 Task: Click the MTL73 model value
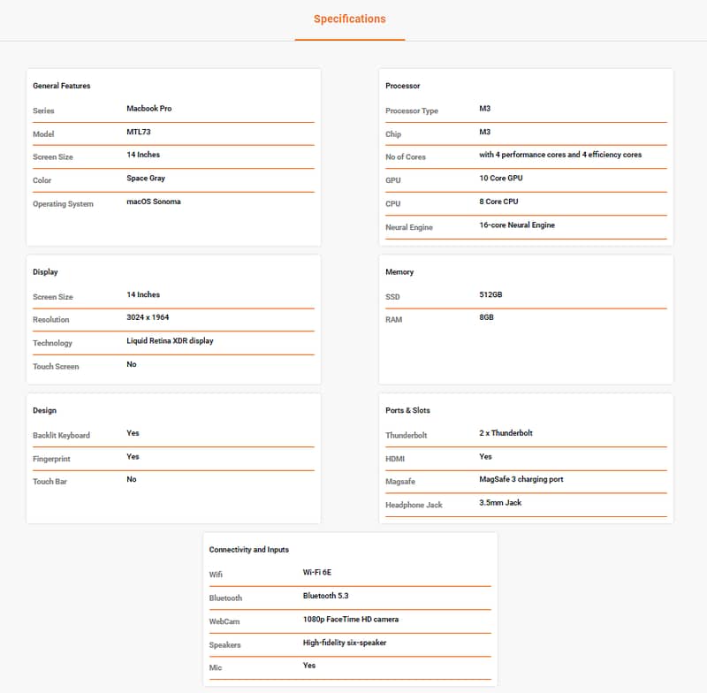click(140, 132)
